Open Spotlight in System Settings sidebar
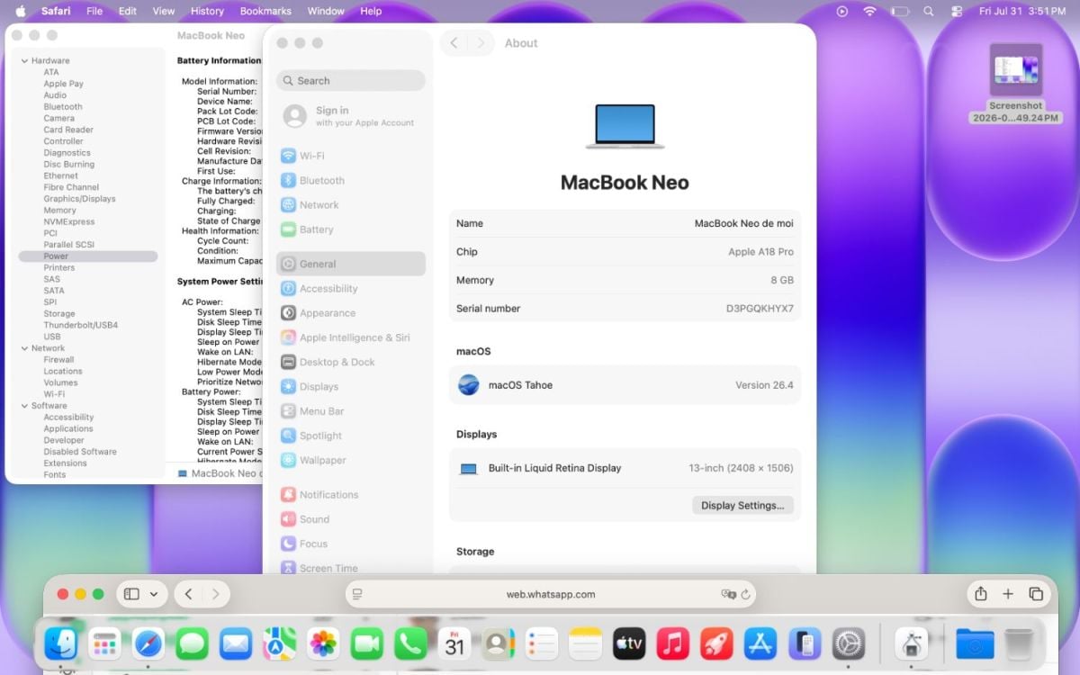1080x675 pixels. point(350,436)
